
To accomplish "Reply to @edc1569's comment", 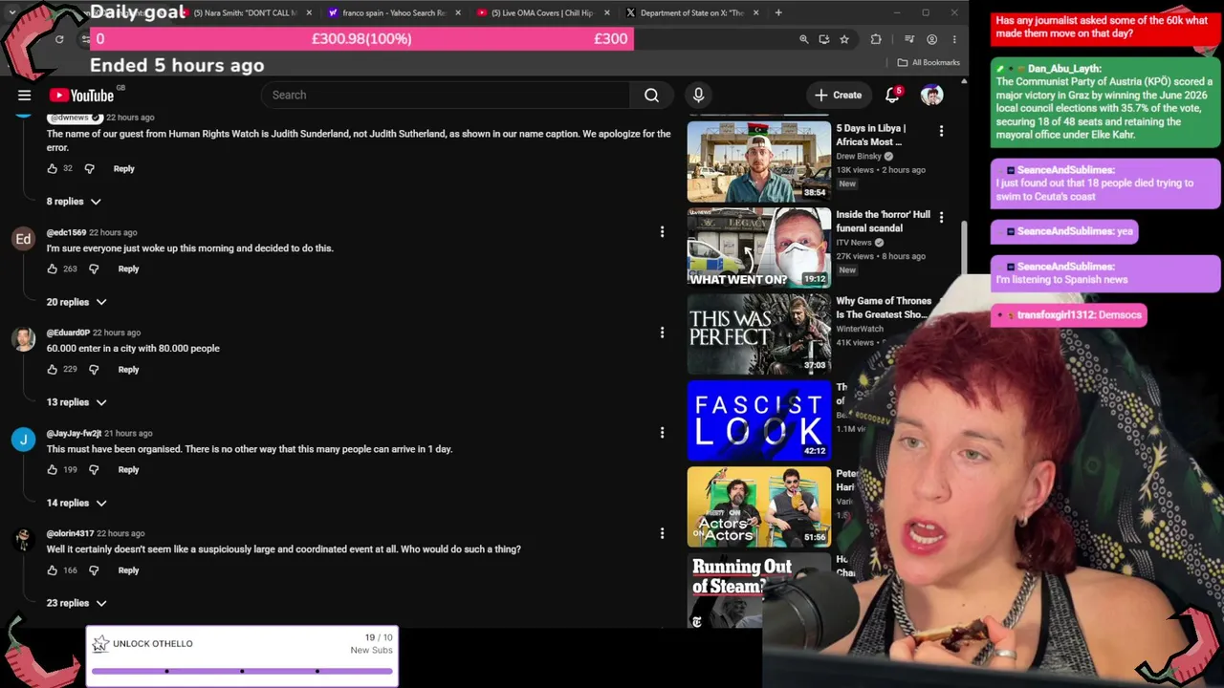I will 128,269.
